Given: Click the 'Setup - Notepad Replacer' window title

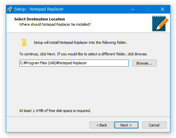Looking at the screenshot, I should tap(39, 9).
